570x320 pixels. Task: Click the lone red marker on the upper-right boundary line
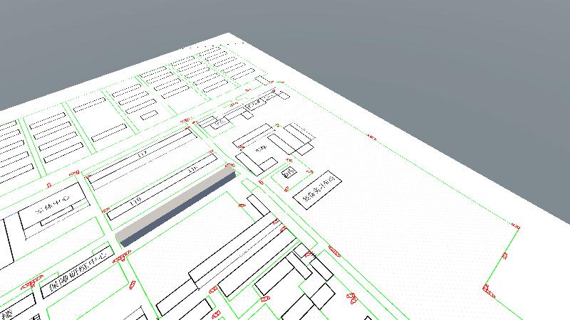370,138
